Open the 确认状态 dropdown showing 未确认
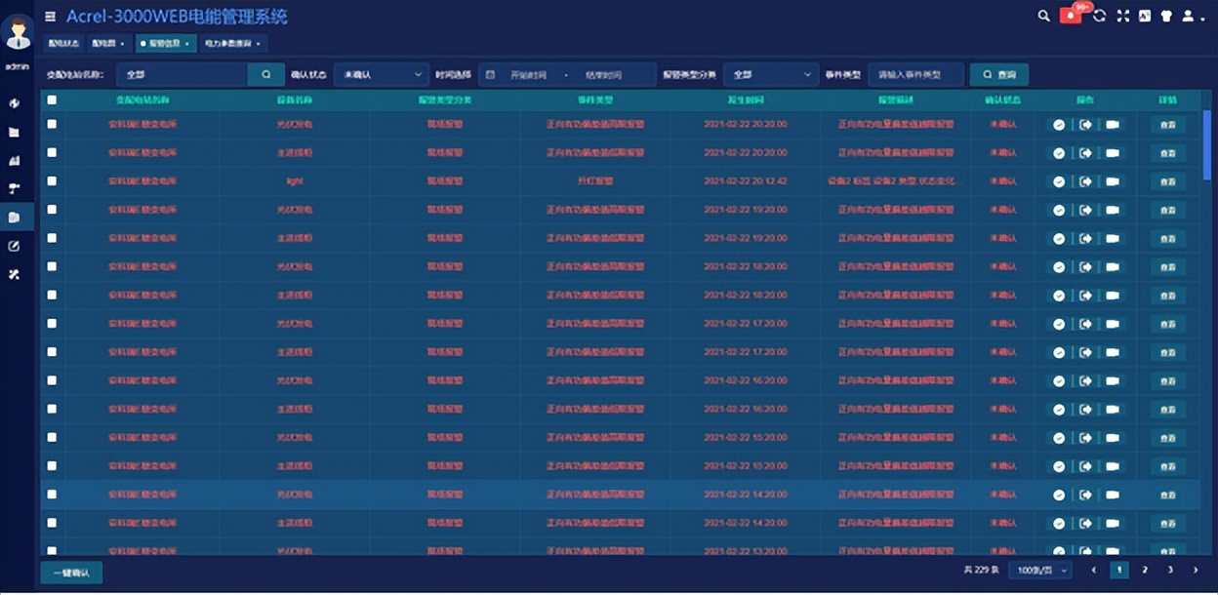The height and width of the screenshot is (595, 1218). [x=382, y=74]
